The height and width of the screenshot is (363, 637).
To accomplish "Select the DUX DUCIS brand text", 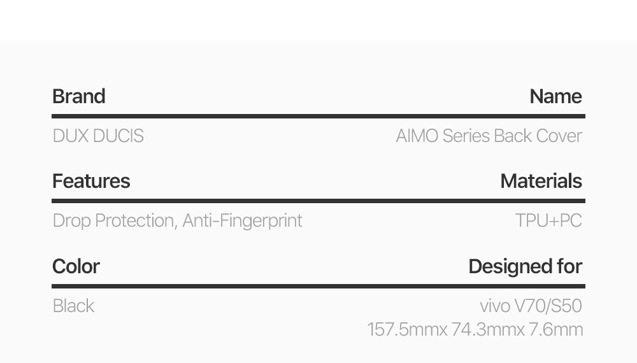I will pyautogui.click(x=98, y=136).
